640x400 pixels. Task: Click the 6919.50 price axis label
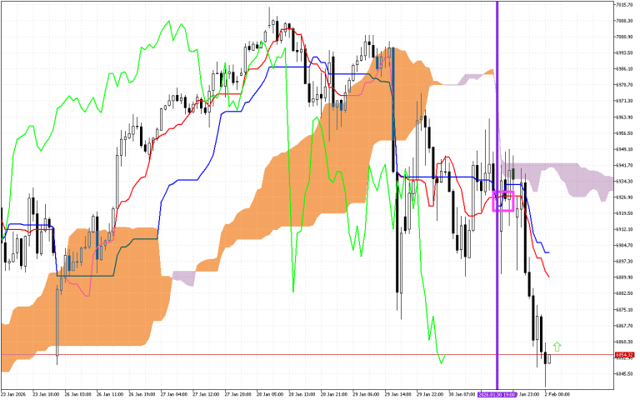point(625,213)
